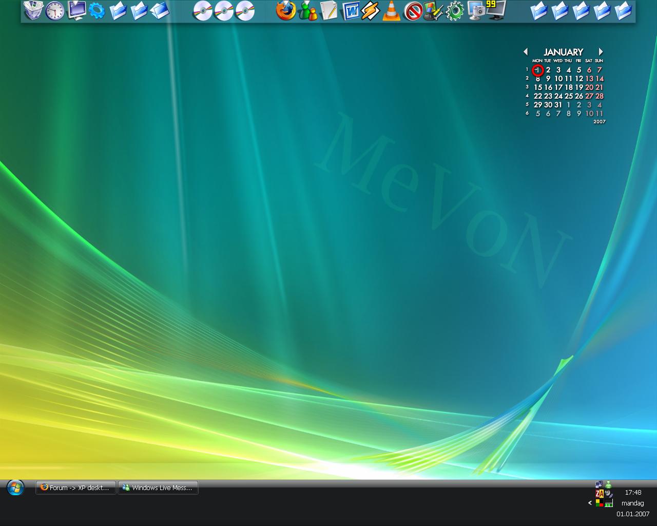Screen dimensions: 657x526
Task: Select date 24 on the calendar
Action: pyautogui.click(x=558, y=96)
